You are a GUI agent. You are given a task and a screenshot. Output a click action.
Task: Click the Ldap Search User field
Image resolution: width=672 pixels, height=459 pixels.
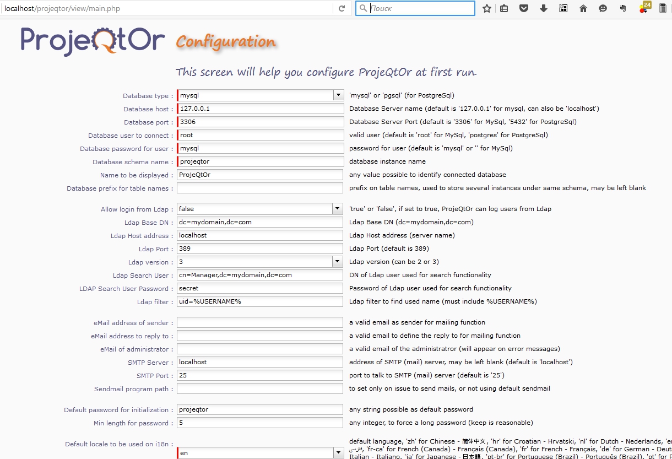pos(260,275)
